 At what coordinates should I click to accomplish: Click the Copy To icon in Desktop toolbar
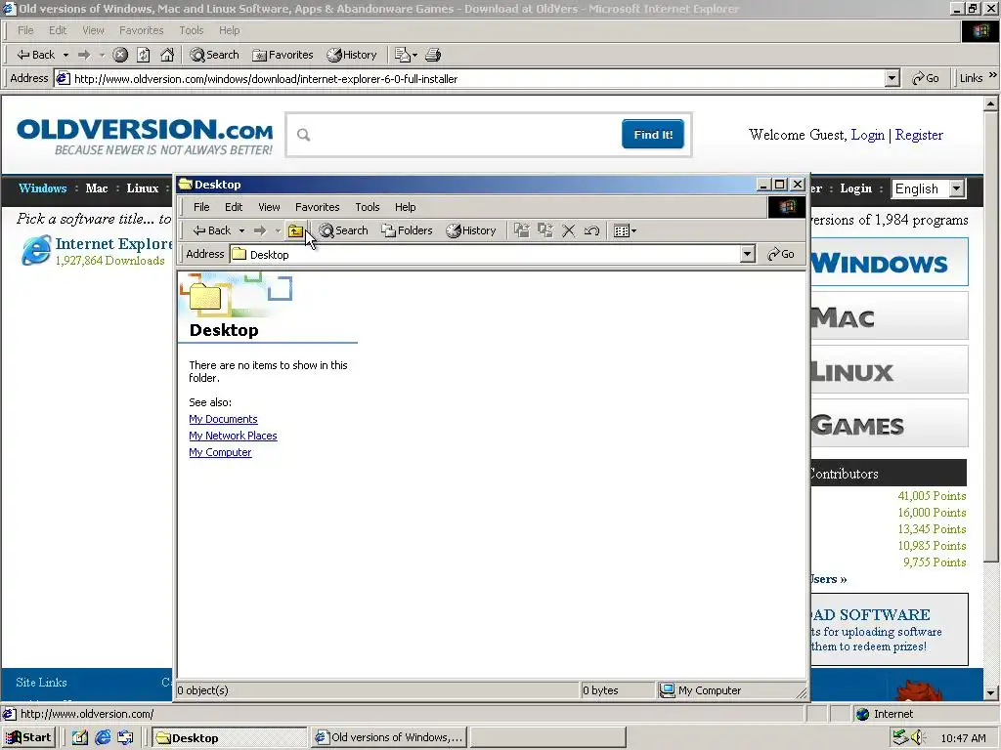click(545, 230)
